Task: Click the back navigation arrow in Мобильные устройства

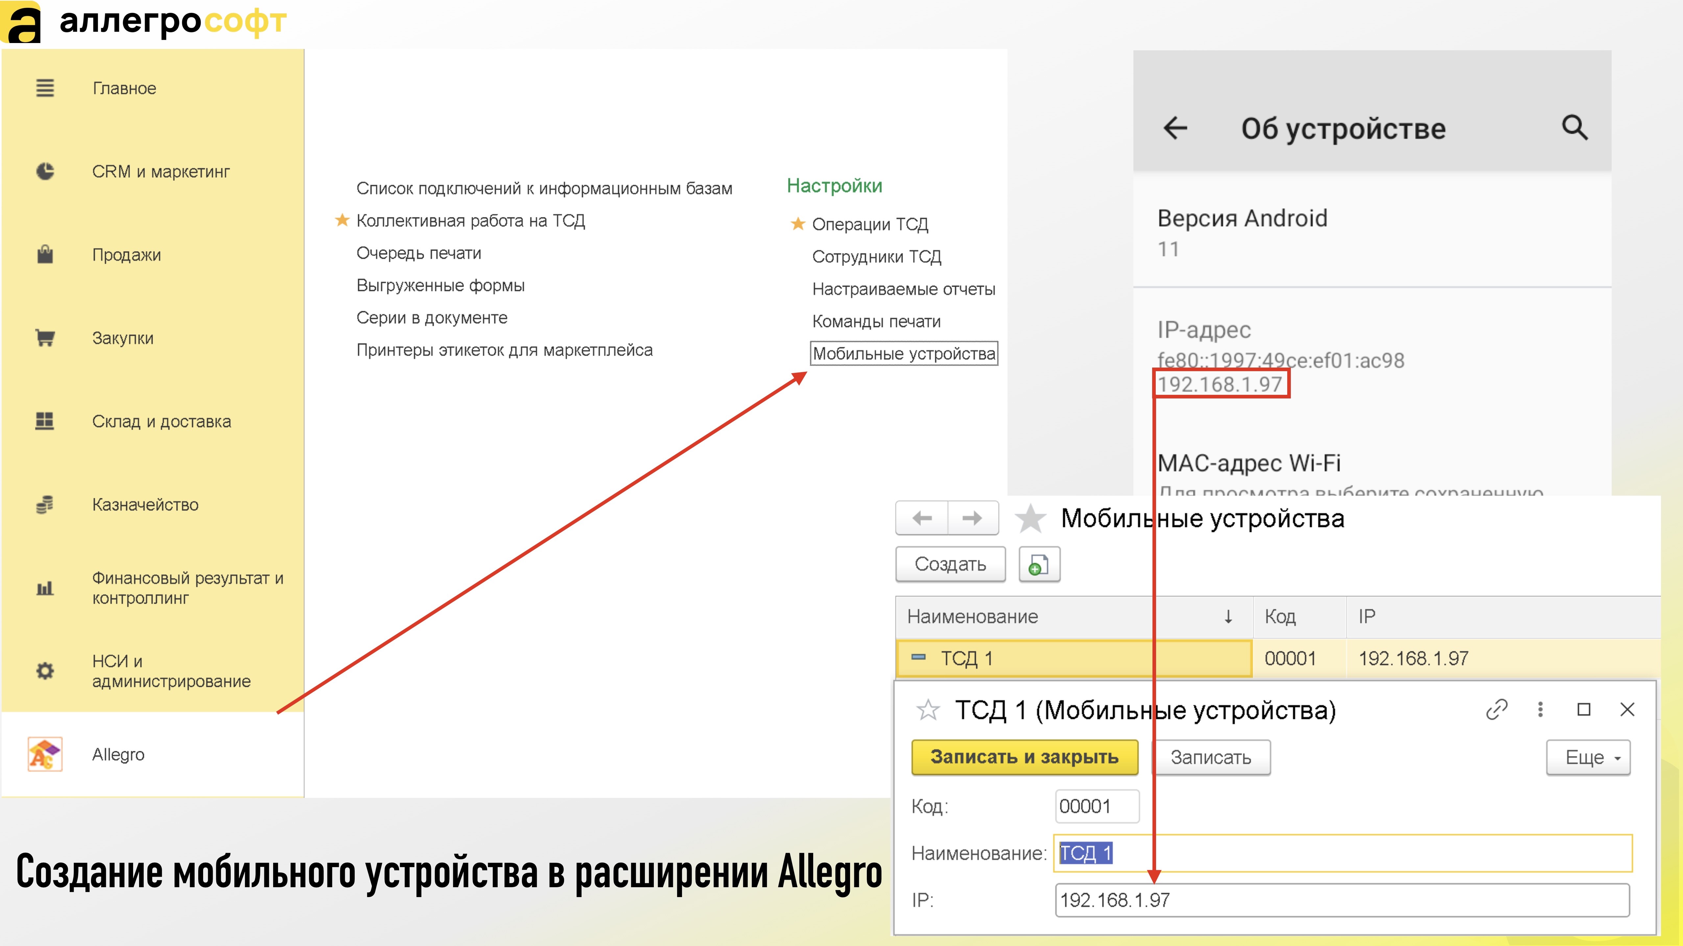Action: point(922,518)
